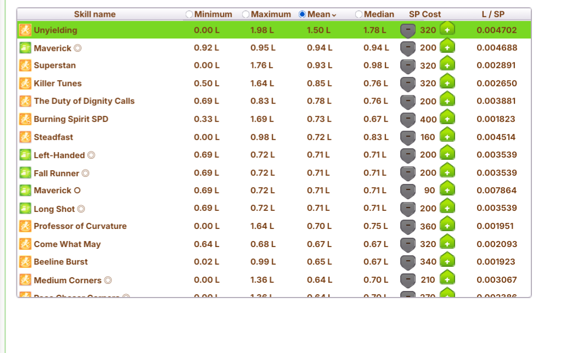The width and height of the screenshot is (561, 353).
Task: Click the Unyielding skill type icon
Action: coord(25,30)
